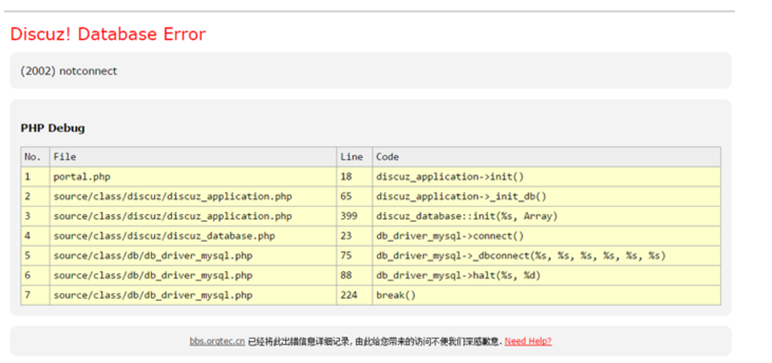Click the "PHP Debug" section title
772x363 pixels.
click(53, 128)
